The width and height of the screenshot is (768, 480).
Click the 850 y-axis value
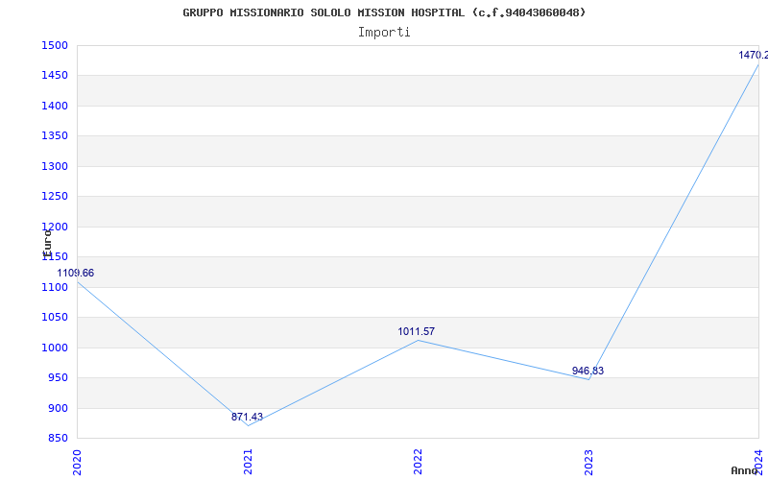pos(58,439)
